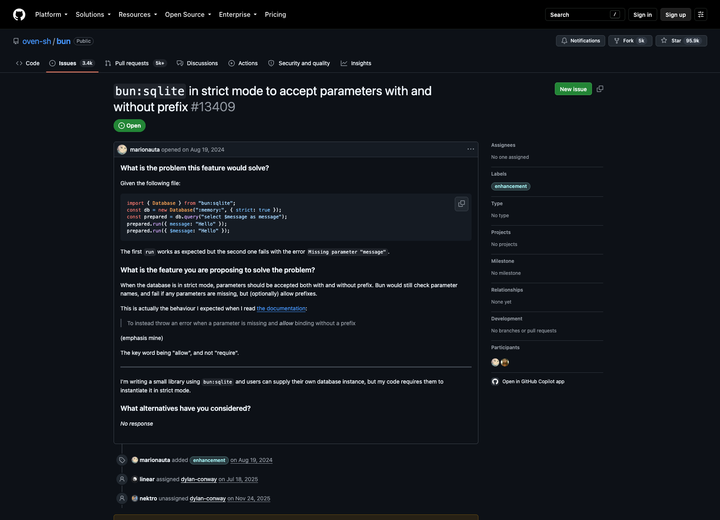Screen dimensions: 720x520
Task: Copy the issue link icon beside New issue
Action: (600, 89)
